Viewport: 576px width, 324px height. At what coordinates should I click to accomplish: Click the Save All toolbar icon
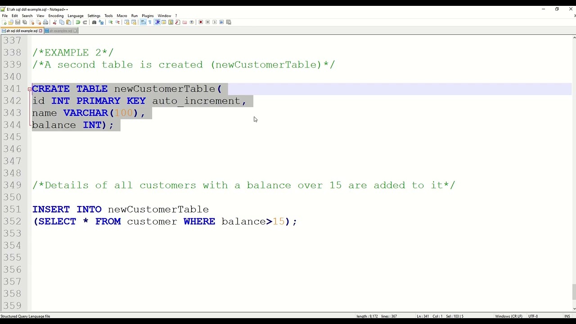(x=25, y=22)
